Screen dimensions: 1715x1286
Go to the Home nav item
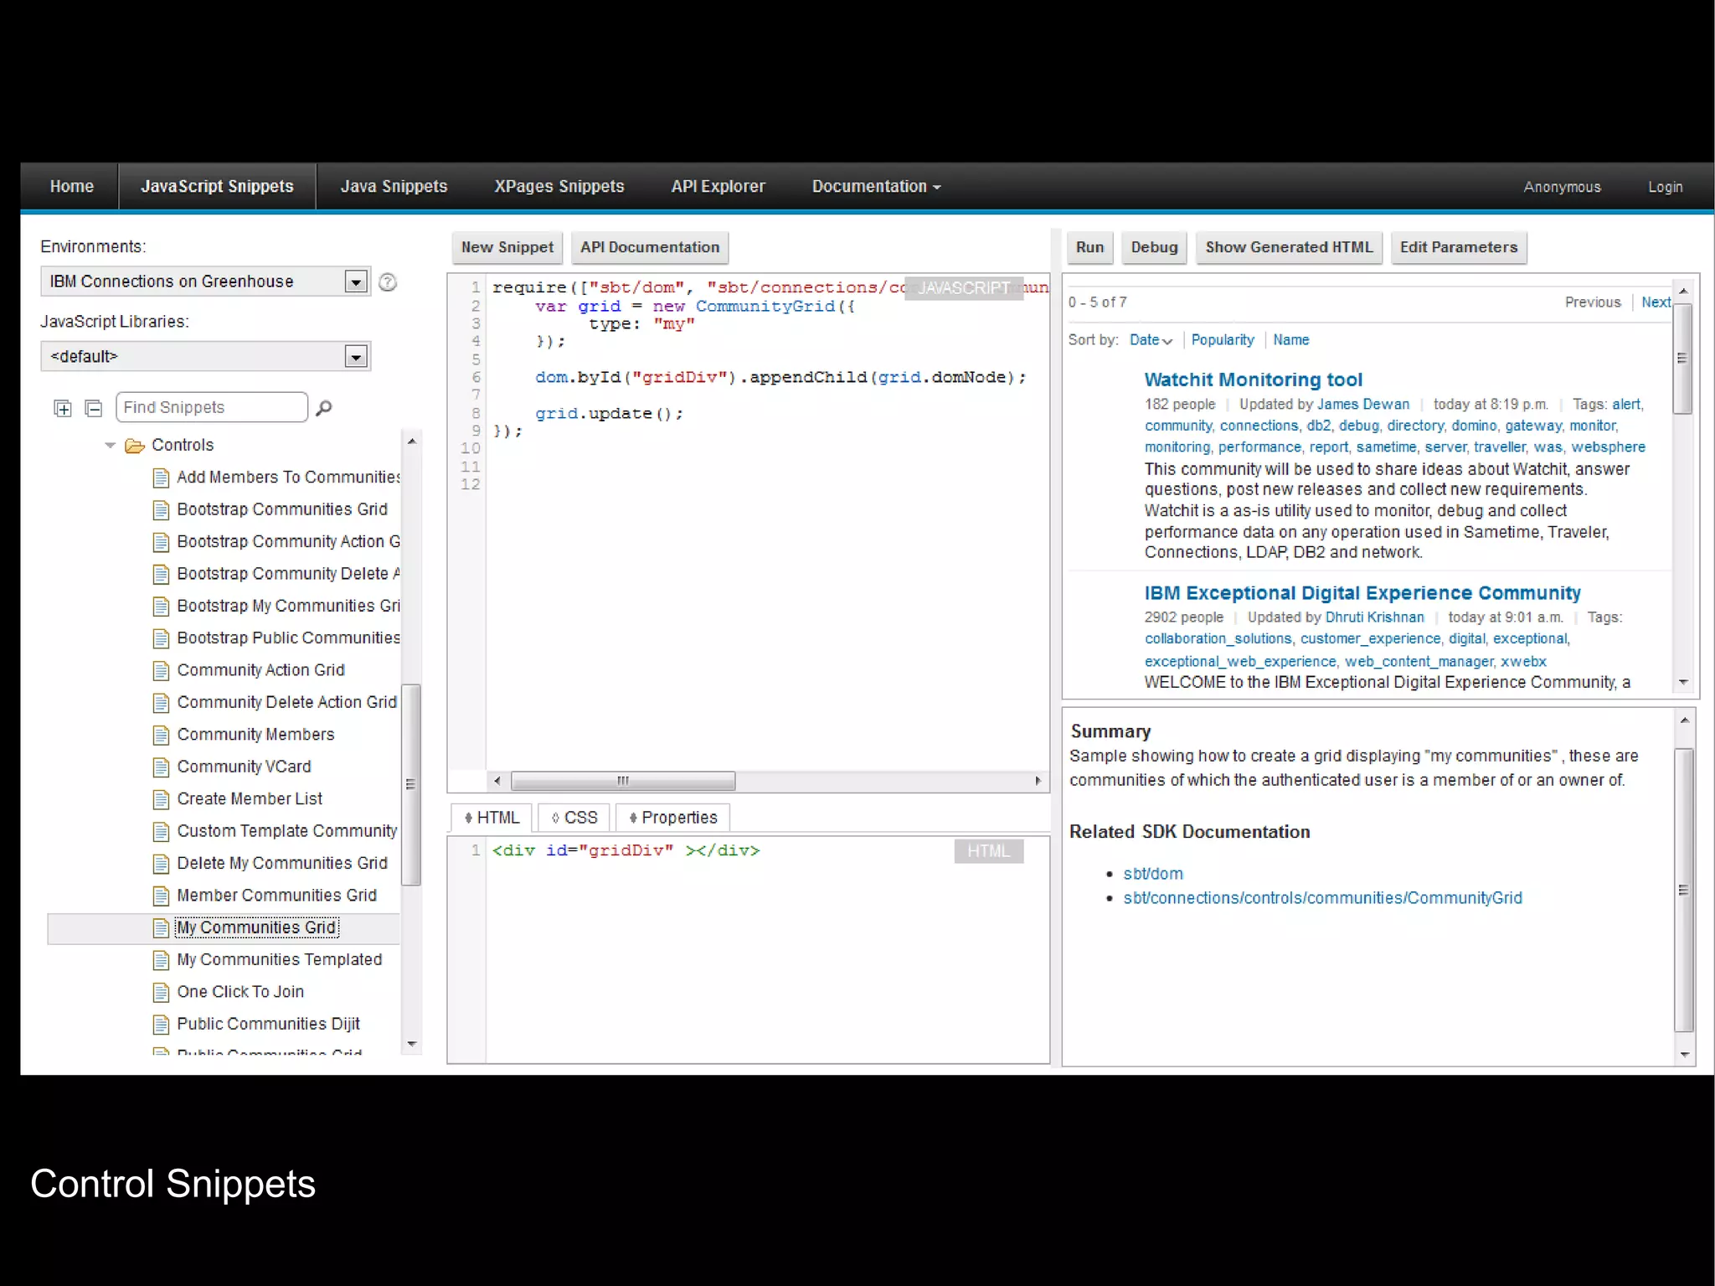coord(72,187)
